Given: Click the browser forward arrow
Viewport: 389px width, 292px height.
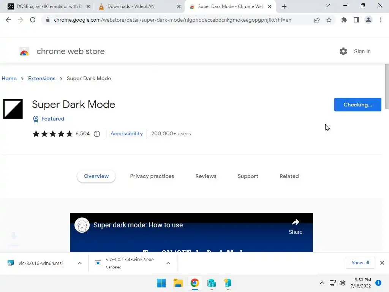Looking at the screenshot, I should 21,20.
